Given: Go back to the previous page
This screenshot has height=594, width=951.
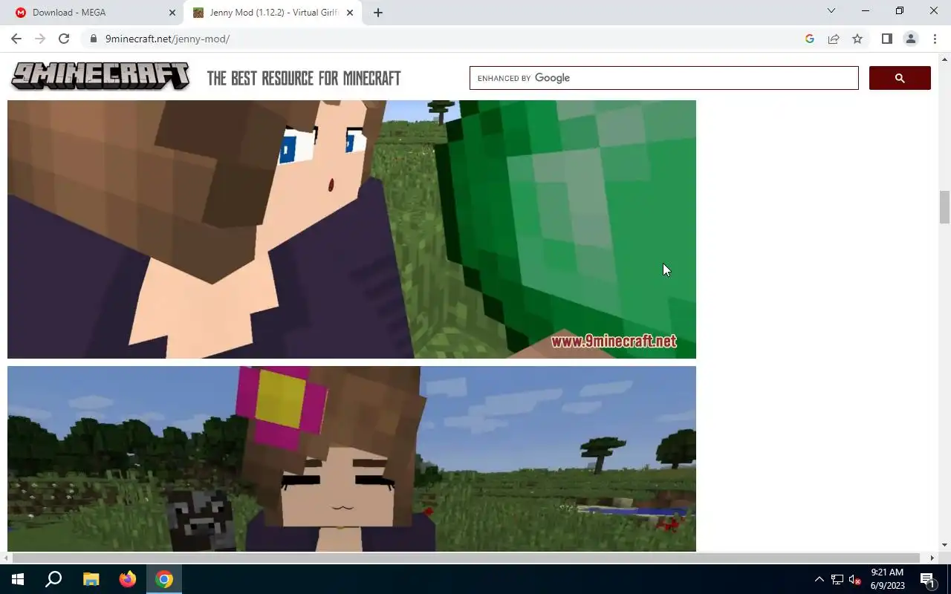Looking at the screenshot, I should point(16,39).
